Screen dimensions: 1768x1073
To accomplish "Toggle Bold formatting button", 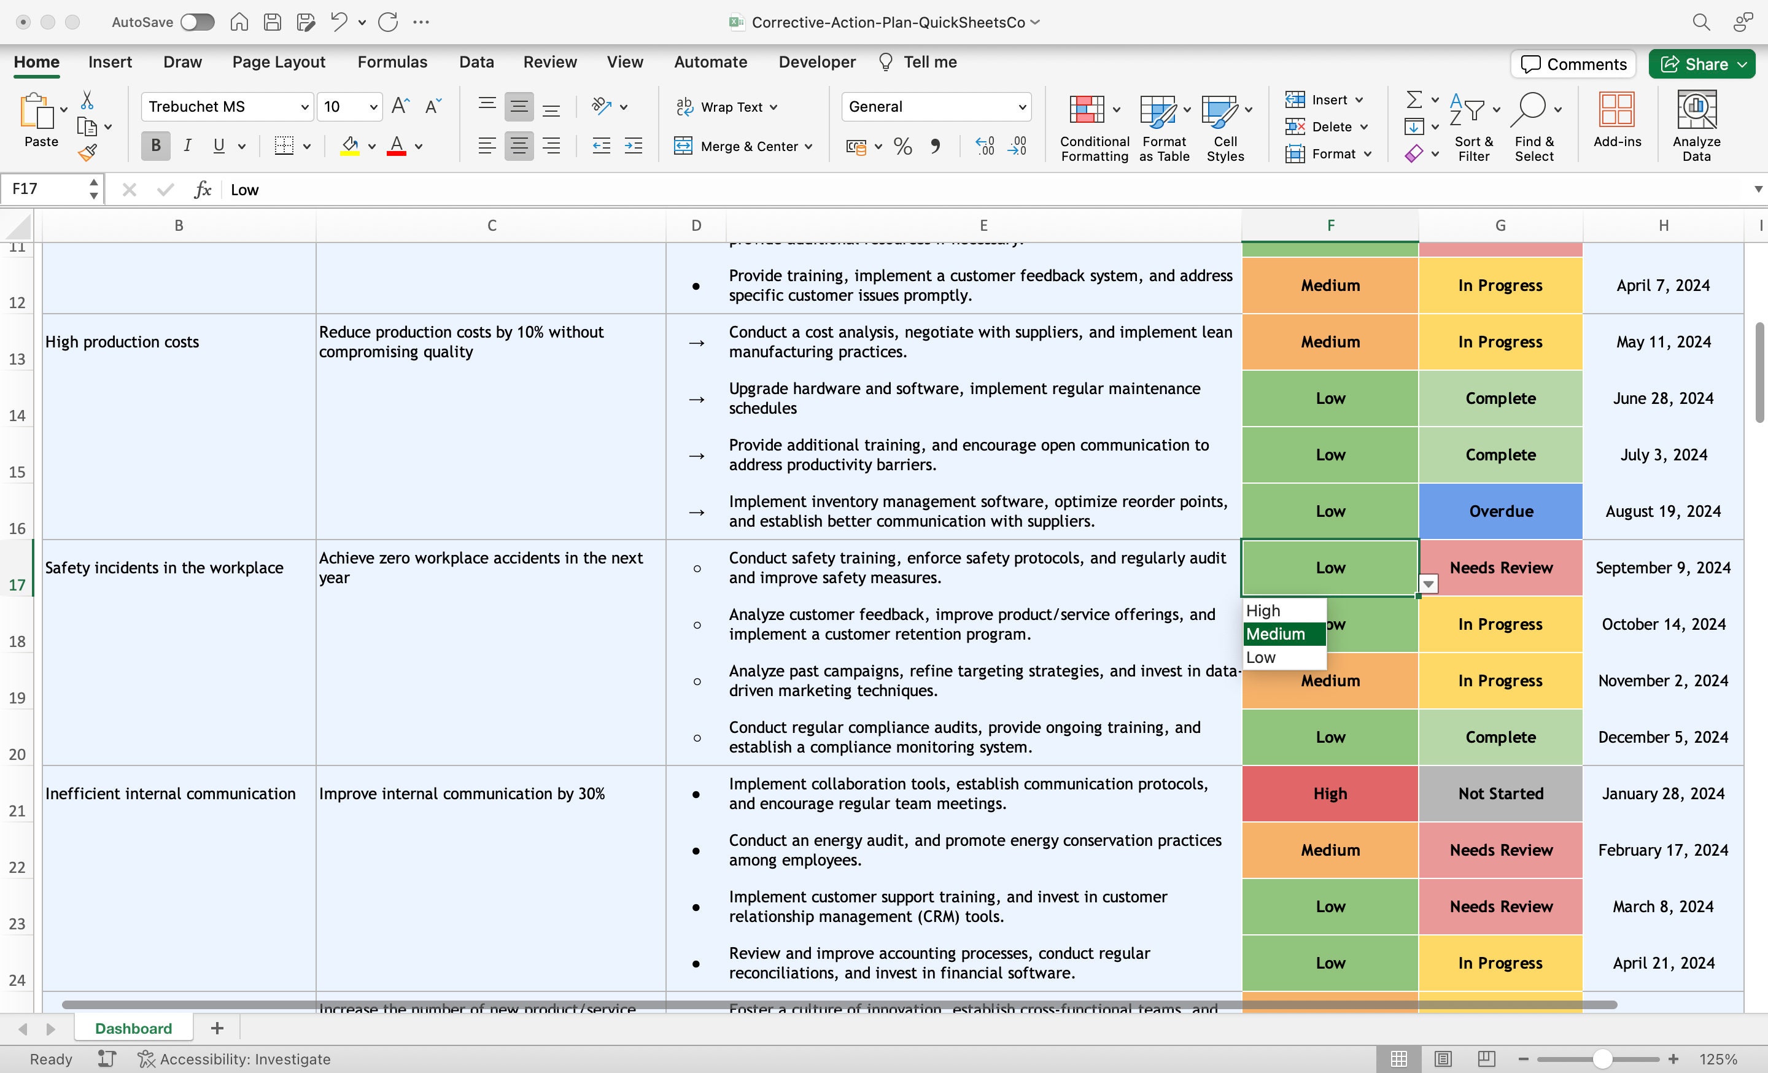I will click(156, 145).
